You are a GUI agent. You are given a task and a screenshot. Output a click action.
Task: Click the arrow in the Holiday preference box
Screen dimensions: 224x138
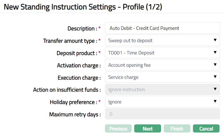point(215,102)
